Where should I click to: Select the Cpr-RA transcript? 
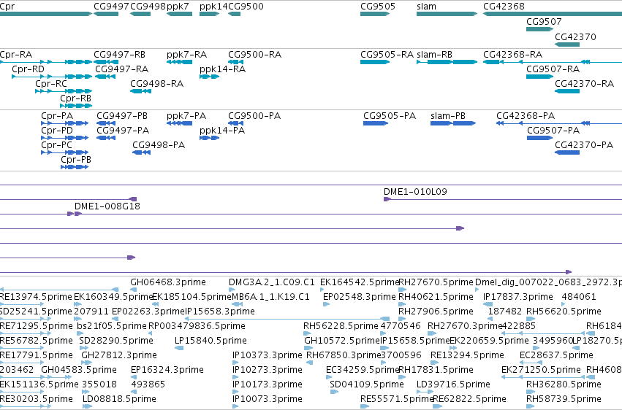(x=46, y=62)
